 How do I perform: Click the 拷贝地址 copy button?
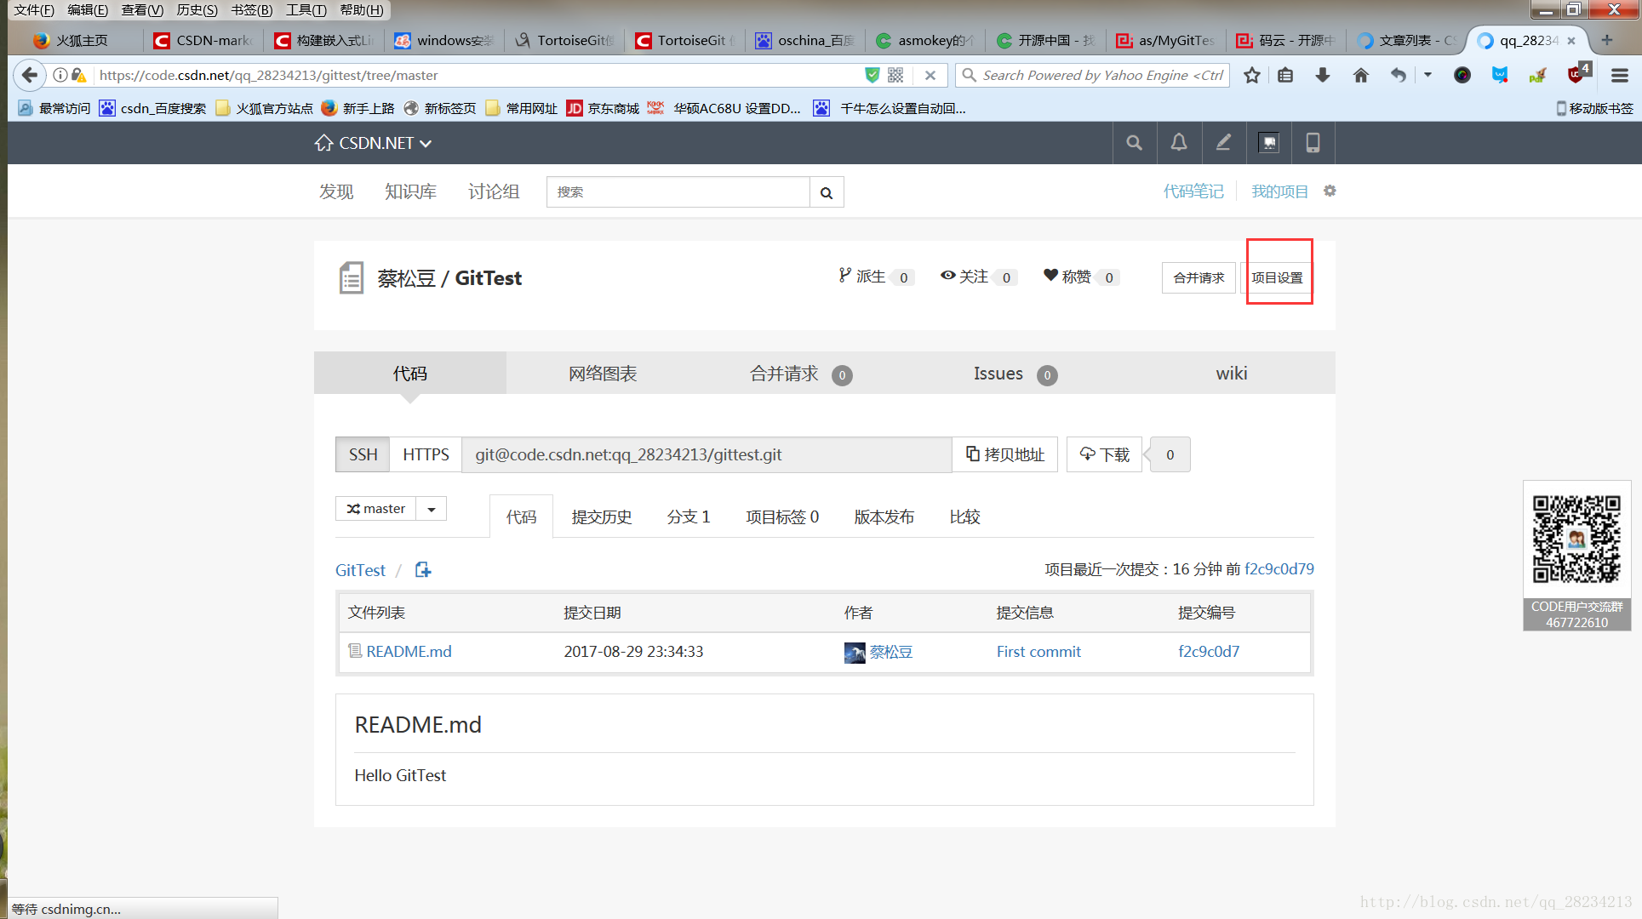pyautogui.click(x=1004, y=454)
